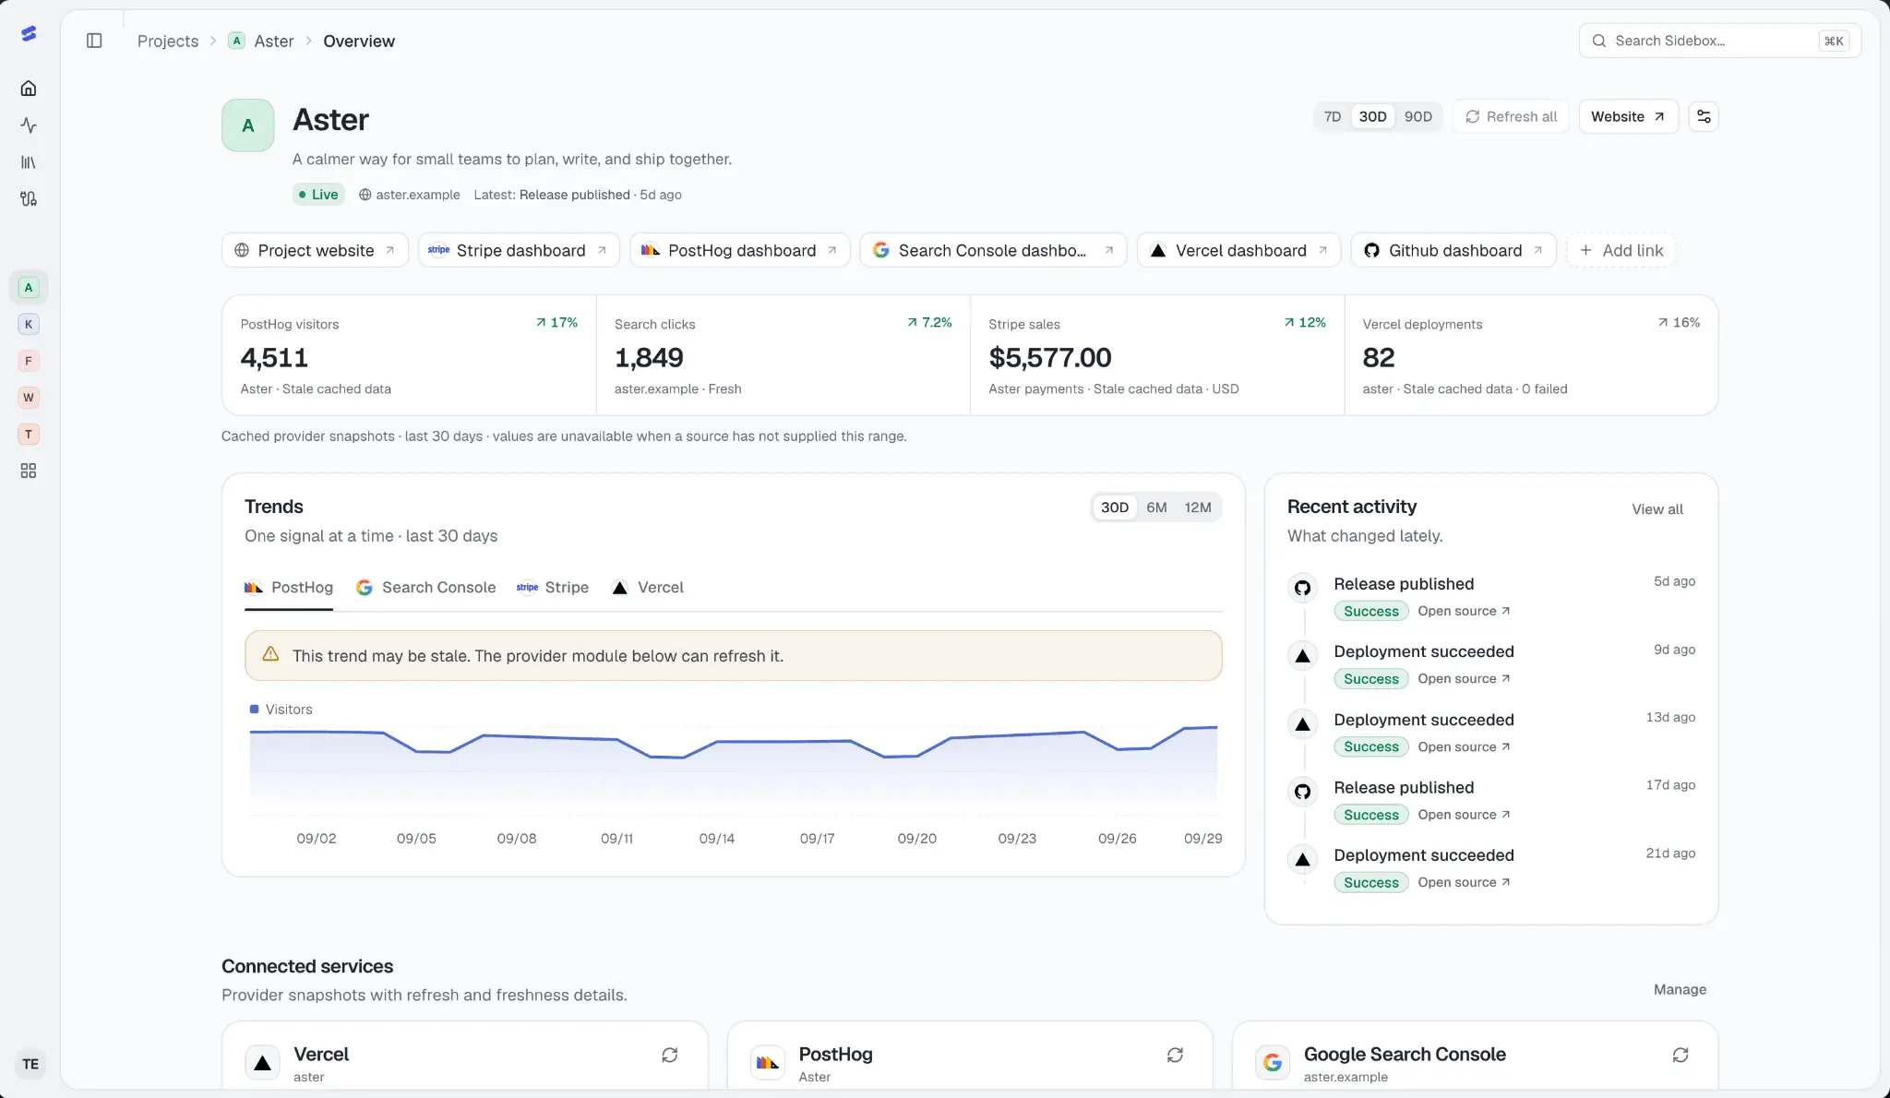
Task: Open the activity pulse icon in sidebar
Action: pos(29,125)
